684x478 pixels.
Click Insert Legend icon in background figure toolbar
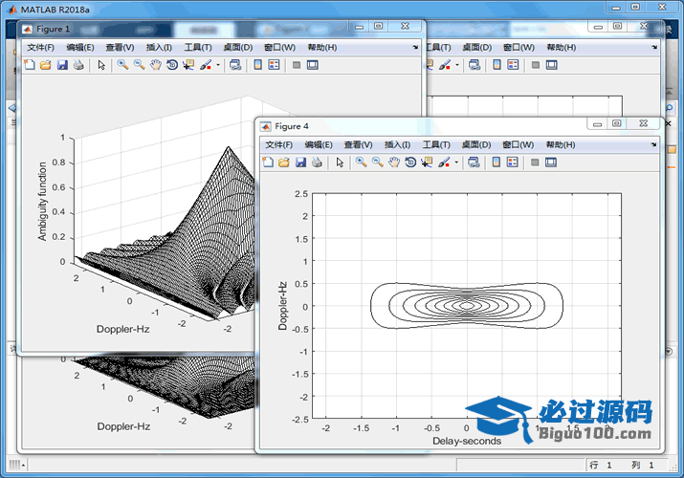coord(513,65)
